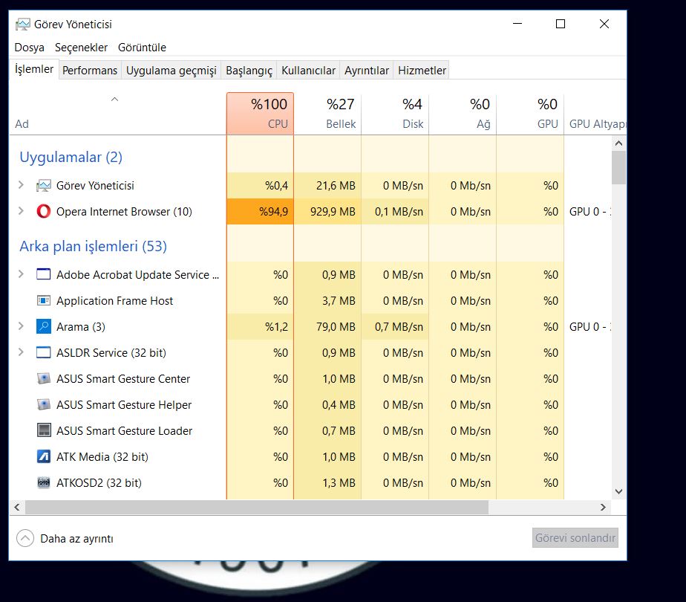686x602 pixels.
Task: Click the Uygulamalar (2) group heading
Action: pyautogui.click(x=71, y=157)
